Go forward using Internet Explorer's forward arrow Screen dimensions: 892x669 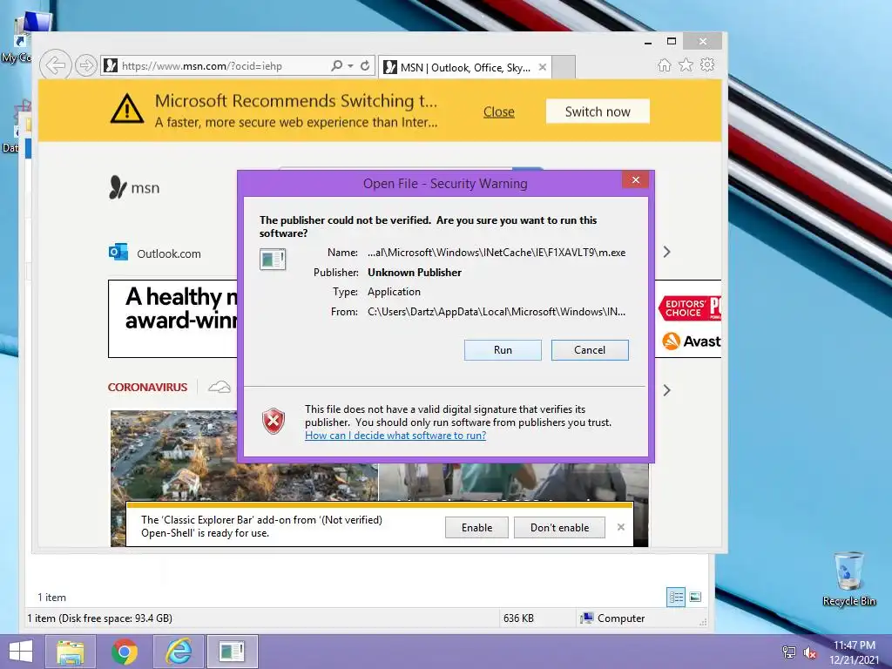pyautogui.click(x=85, y=65)
